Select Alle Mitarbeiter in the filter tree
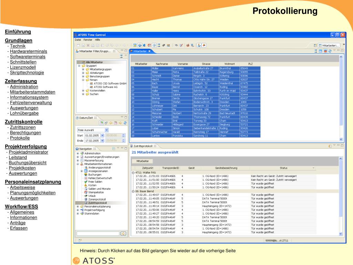This screenshot has width=353, height=265. coord(94,62)
